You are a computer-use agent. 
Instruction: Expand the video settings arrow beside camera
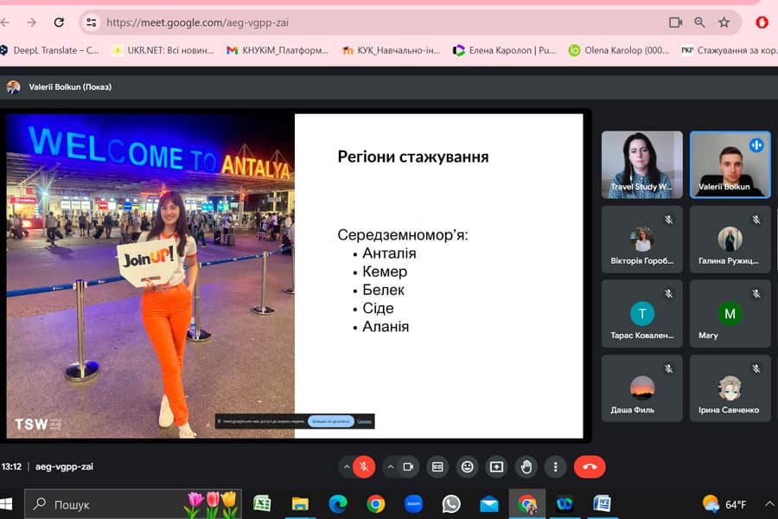(x=390, y=467)
